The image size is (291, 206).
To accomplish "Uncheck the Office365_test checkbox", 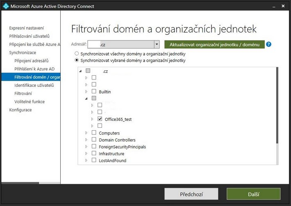I will tap(100, 119).
